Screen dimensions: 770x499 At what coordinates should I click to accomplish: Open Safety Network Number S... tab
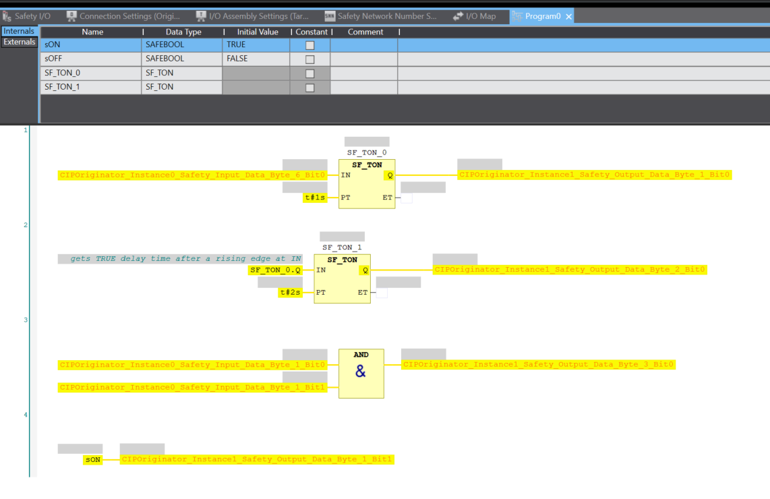coord(381,16)
